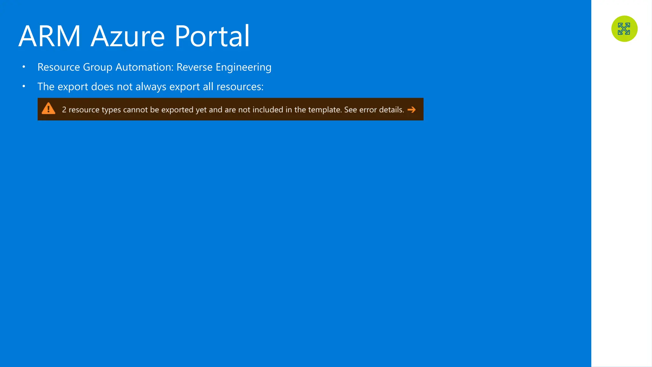Click the green expand arrows icon
The height and width of the screenshot is (367, 652).
[624, 29]
